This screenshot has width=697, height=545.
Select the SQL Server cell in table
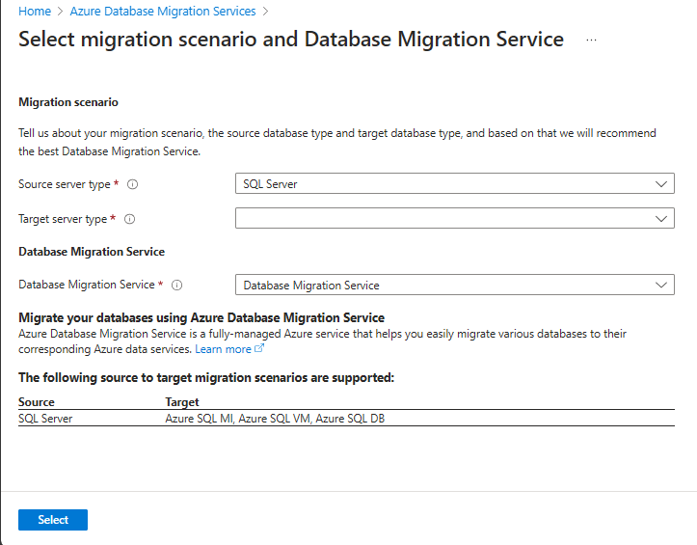tap(45, 419)
